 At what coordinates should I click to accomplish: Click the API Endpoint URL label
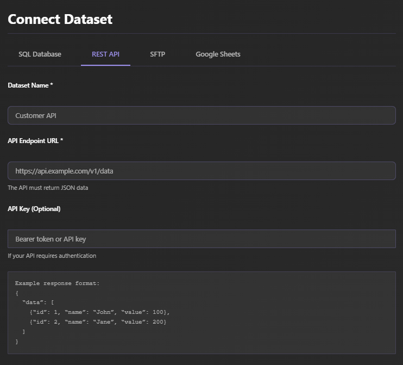point(35,141)
